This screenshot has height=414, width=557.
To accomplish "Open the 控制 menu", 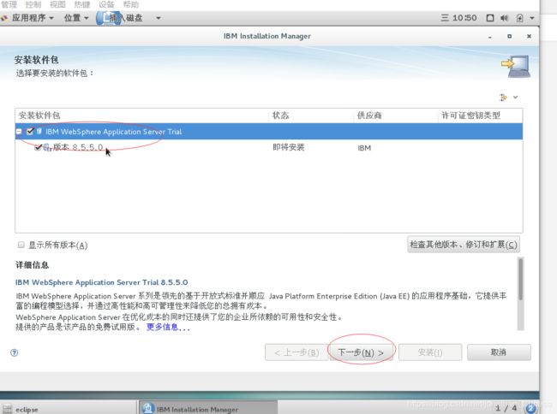I will click(x=33, y=4).
